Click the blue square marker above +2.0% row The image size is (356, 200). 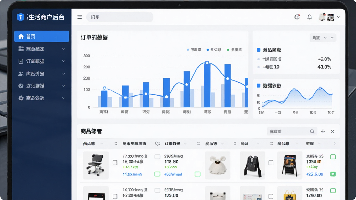tap(258, 50)
